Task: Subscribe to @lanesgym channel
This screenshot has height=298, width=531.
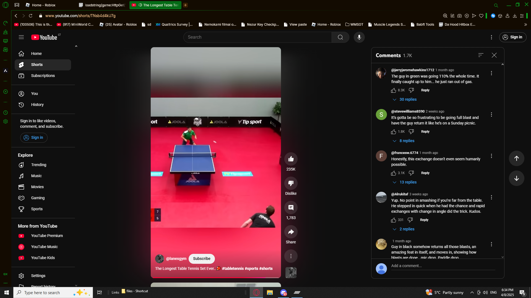Action: click(x=202, y=259)
